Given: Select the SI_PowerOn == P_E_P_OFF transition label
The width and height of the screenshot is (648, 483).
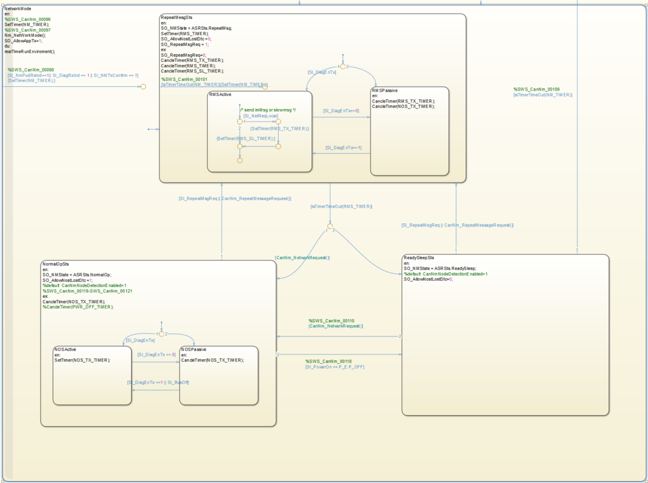Looking at the screenshot, I should [335, 367].
